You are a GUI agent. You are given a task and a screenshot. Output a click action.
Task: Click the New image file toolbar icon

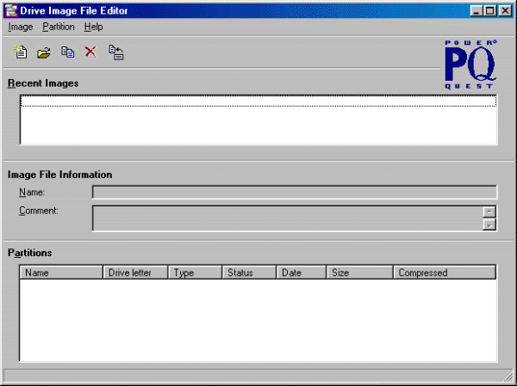click(x=21, y=52)
